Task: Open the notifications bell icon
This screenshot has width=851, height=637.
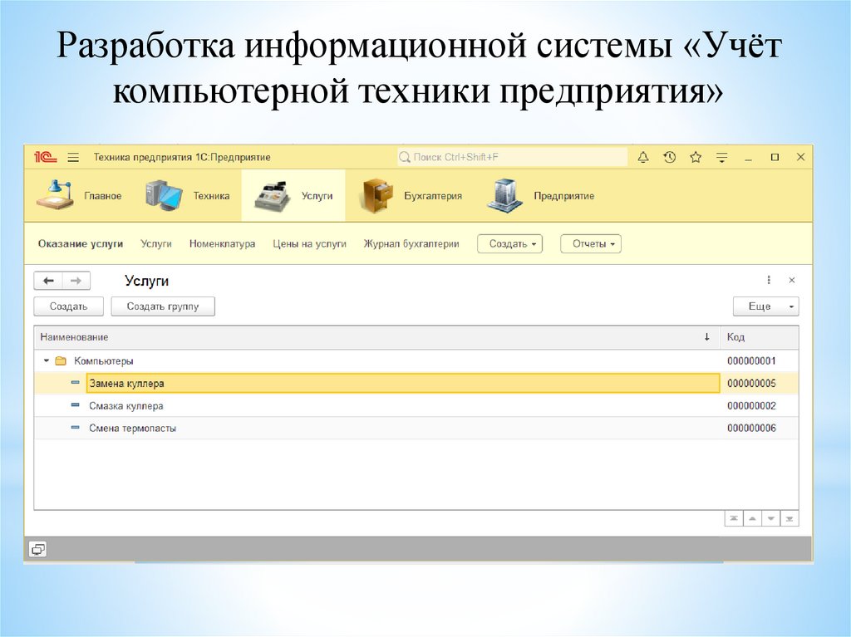Action: click(x=642, y=157)
